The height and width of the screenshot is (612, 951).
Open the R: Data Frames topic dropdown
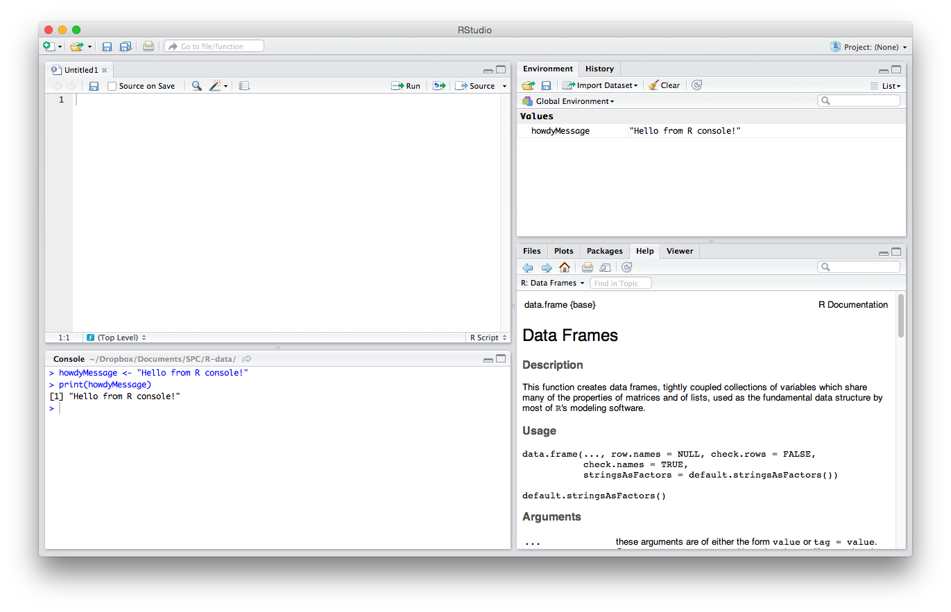click(553, 283)
